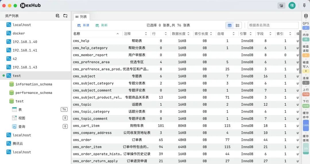Click the database icon atop the right monitor bar

click(x=306, y=16)
